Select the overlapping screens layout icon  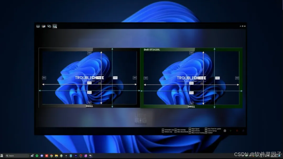(x=49, y=26)
